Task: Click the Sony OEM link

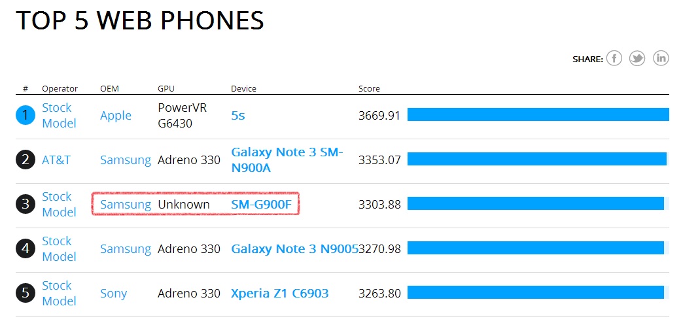Action: click(x=114, y=294)
